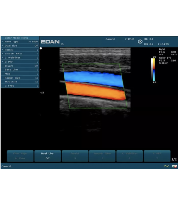The height and width of the screenshot is (204, 178).
Task: Click the color velocity scale bar
Action: (154, 69)
